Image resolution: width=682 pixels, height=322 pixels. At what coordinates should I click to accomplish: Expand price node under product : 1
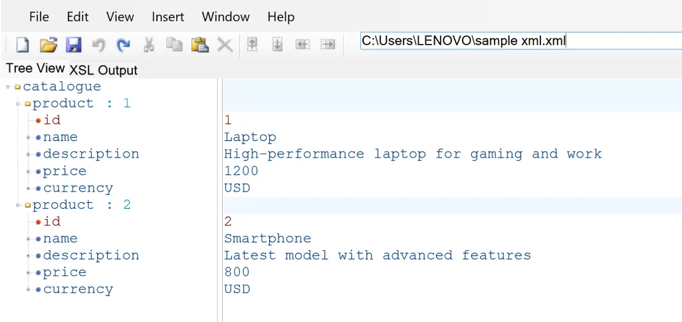(x=29, y=172)
